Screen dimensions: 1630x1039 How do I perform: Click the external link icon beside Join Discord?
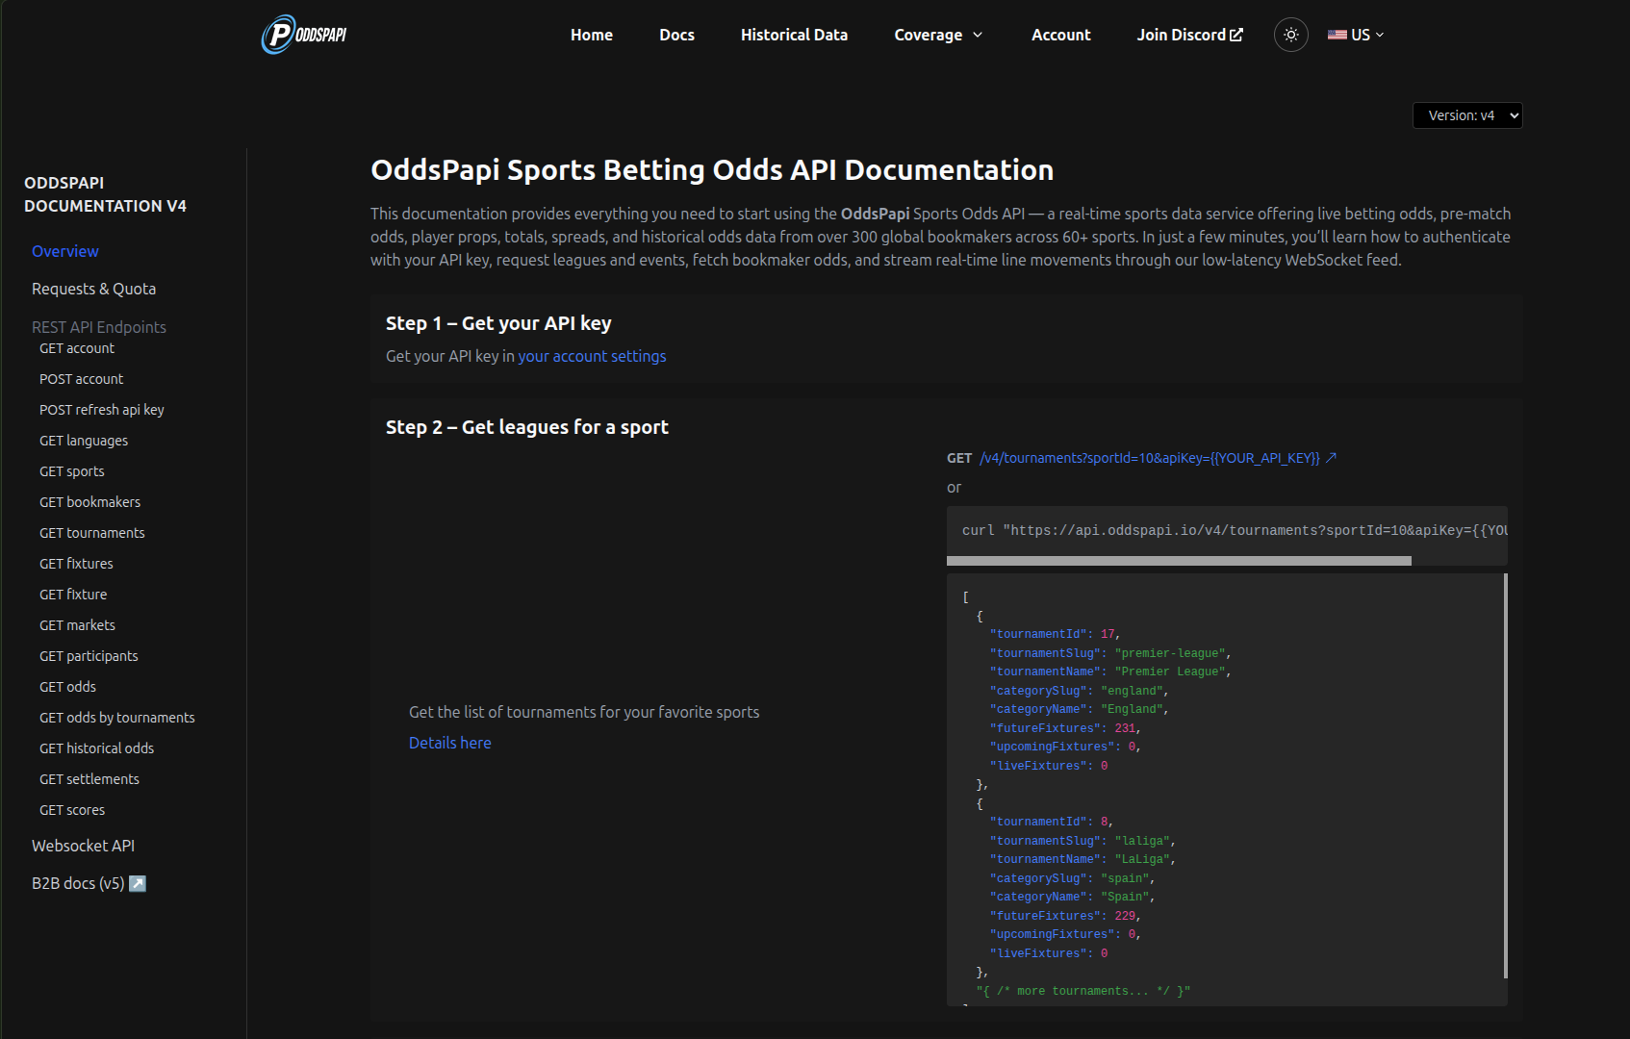click(x=1236, y=35)
